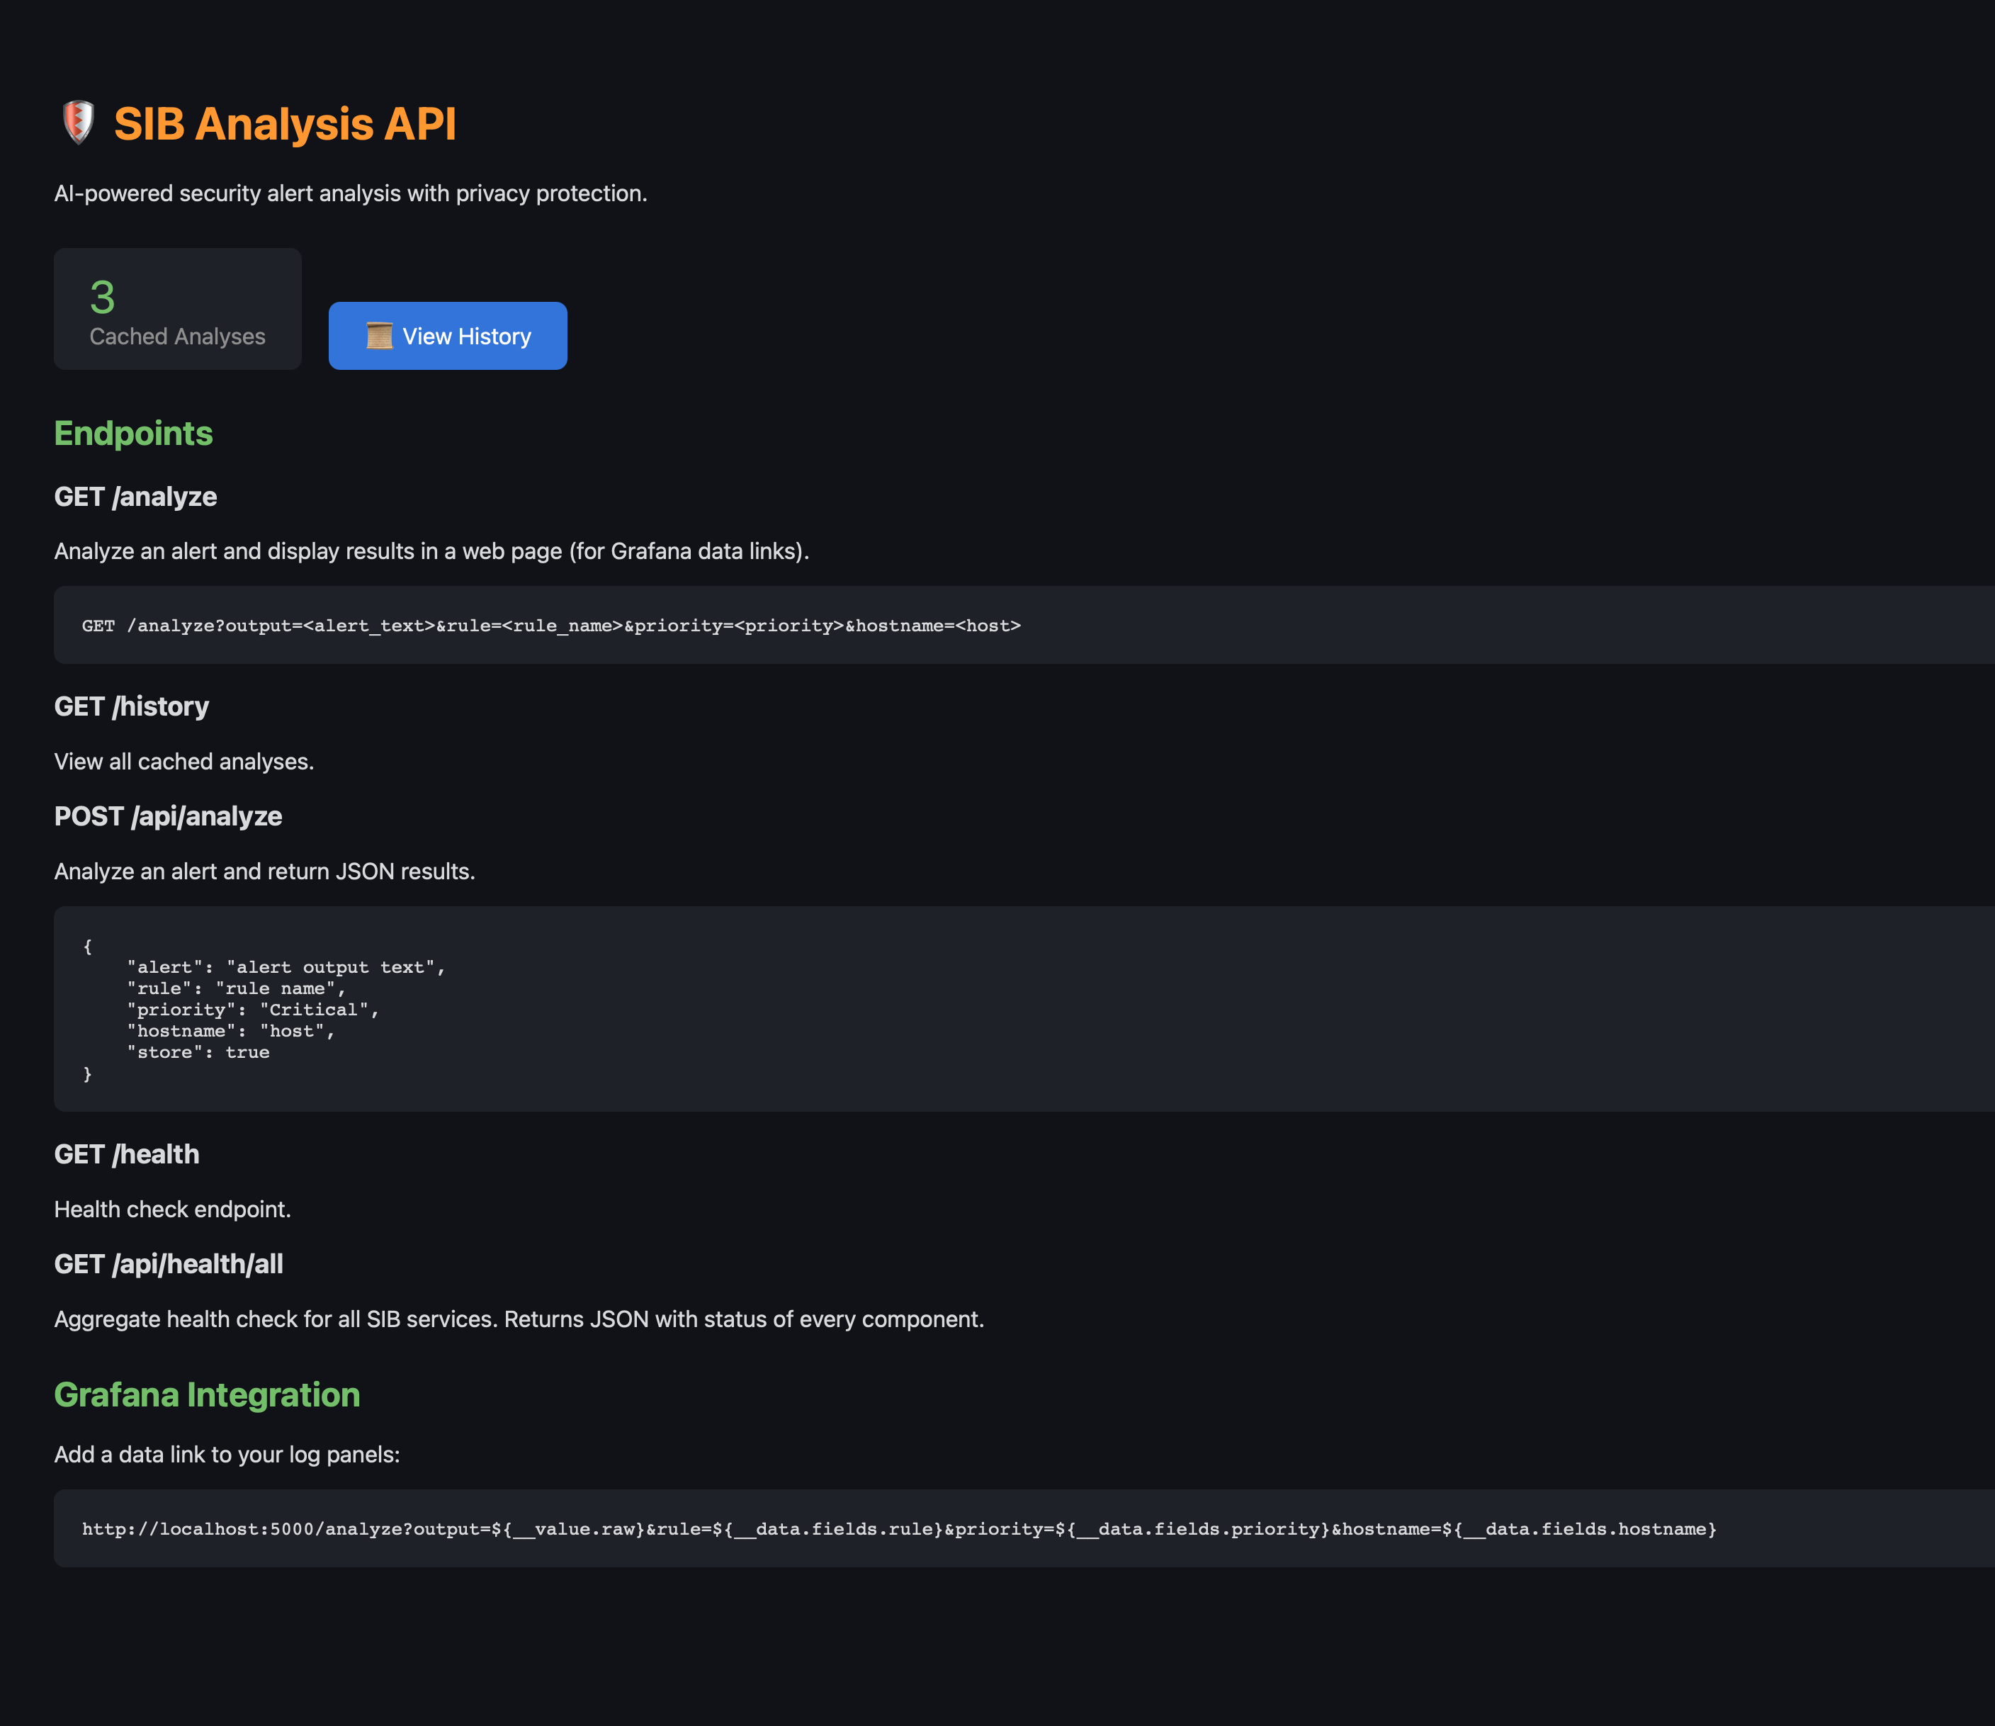Click the shield logo icon

click(x=78, y=123)
